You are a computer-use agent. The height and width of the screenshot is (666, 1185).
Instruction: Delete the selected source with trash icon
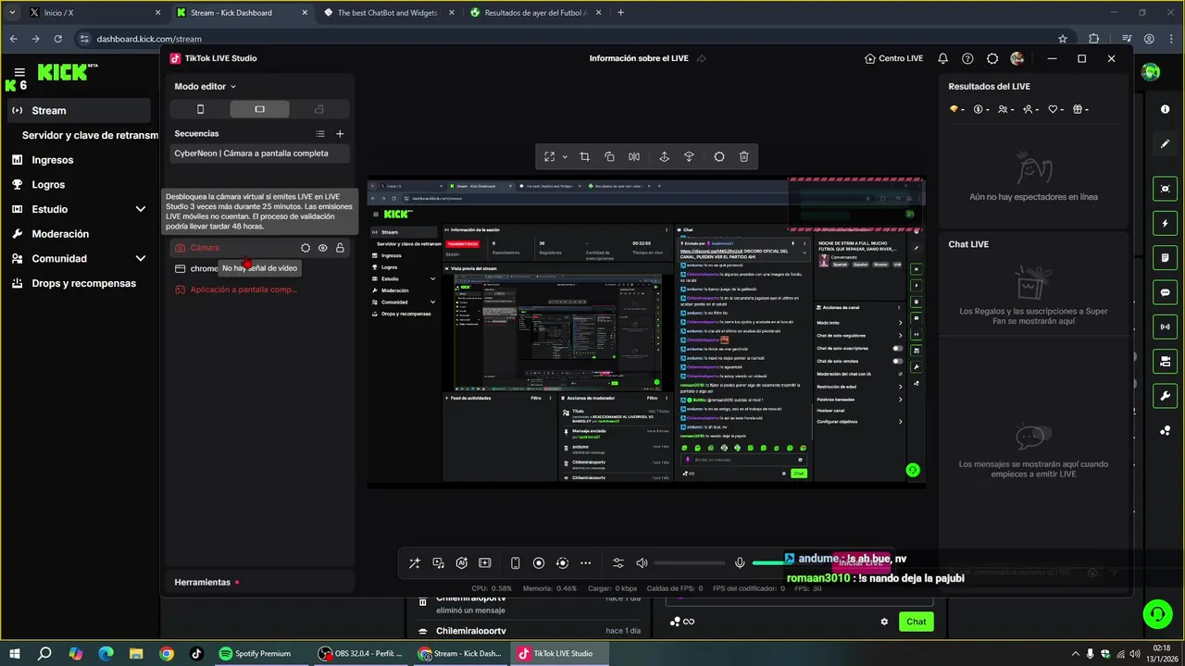[x=743, y=157]
